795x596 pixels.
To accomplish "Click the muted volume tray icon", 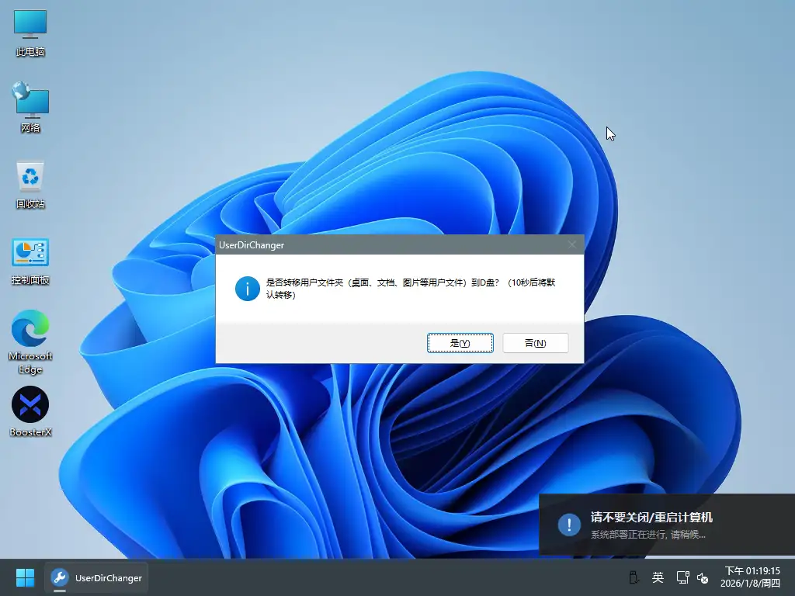I will click(x=703, y=577).
